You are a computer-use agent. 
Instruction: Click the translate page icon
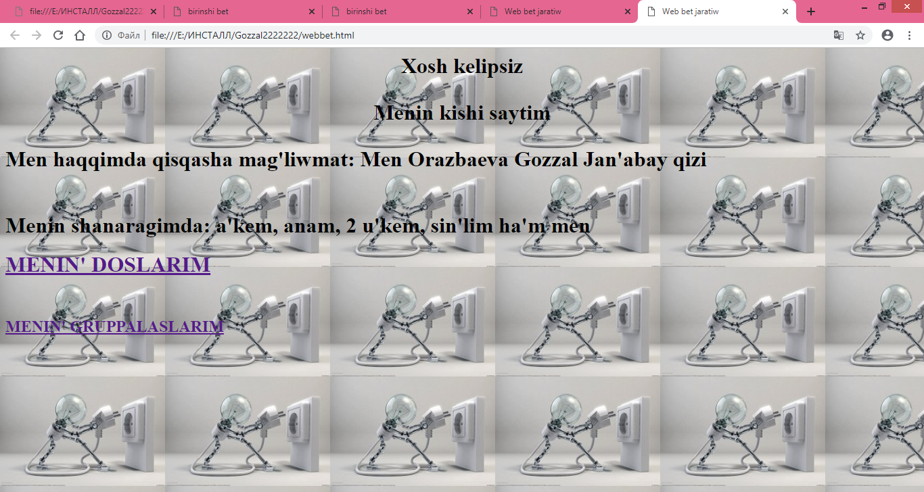tap(839, 35)
